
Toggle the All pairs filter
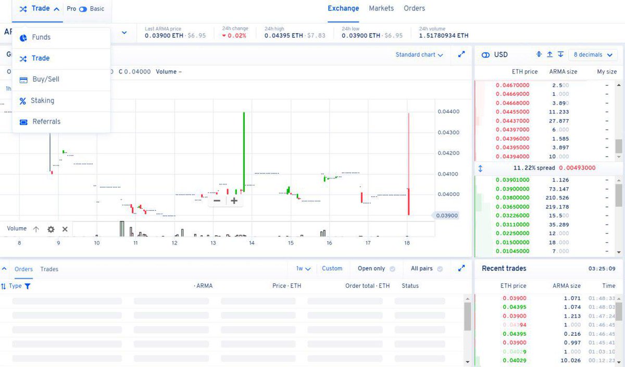tap(427, 268)
